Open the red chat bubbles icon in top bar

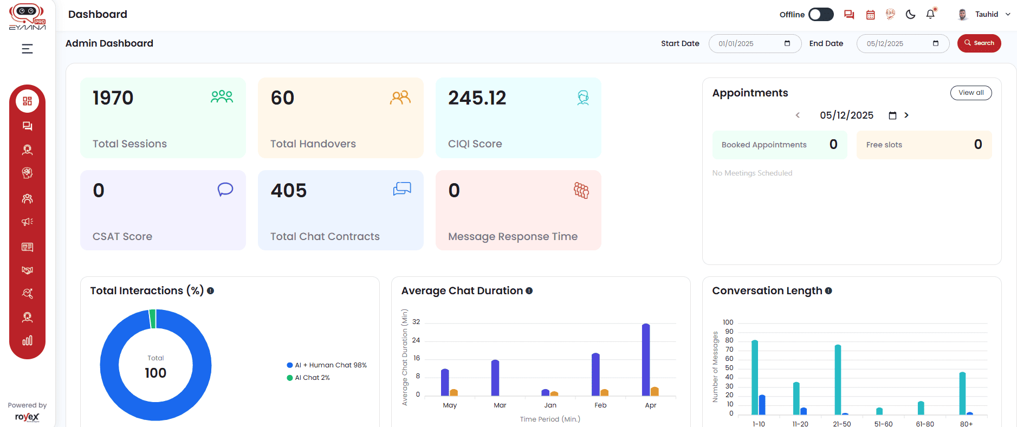coord(849,15)
